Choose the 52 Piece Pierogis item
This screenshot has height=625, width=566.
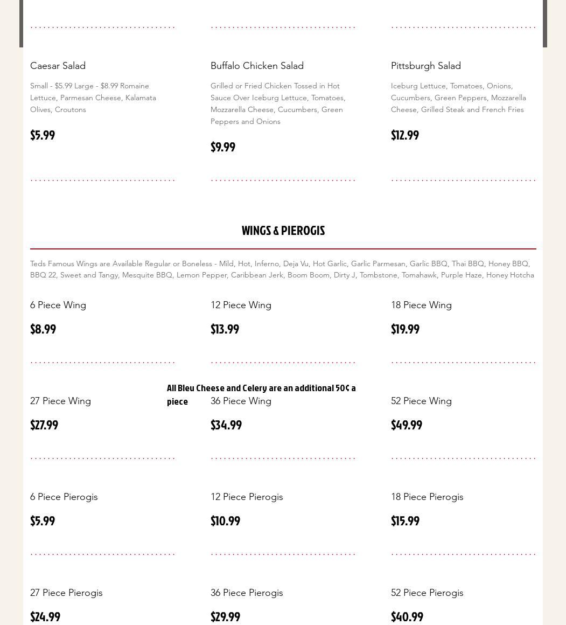tap(427, 593)
